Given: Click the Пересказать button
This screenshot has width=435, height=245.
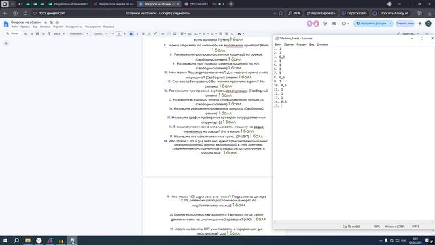Looking at the screenshot, I should point(354,13).
